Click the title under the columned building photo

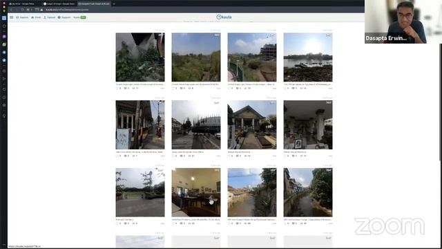tap(239, 152)
